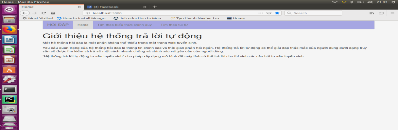This screenshot has width=398, height=130.
Task: Open System Settings from launcher
Action: pyautogui.click(x=9, y=80)
